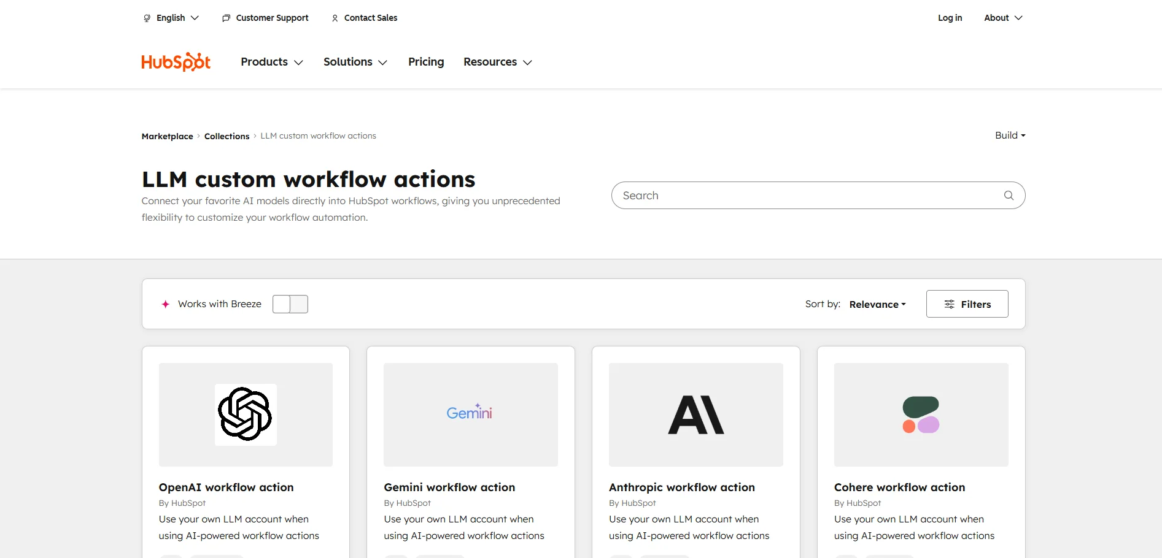1162x558 pixels.
Task: Click the sparkle icon beside Works with Breeze
Action: [165, 304]
